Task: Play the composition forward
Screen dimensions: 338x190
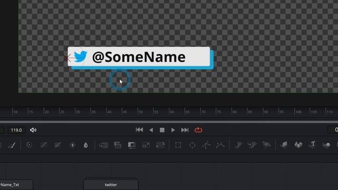Action: click(173, 130)
